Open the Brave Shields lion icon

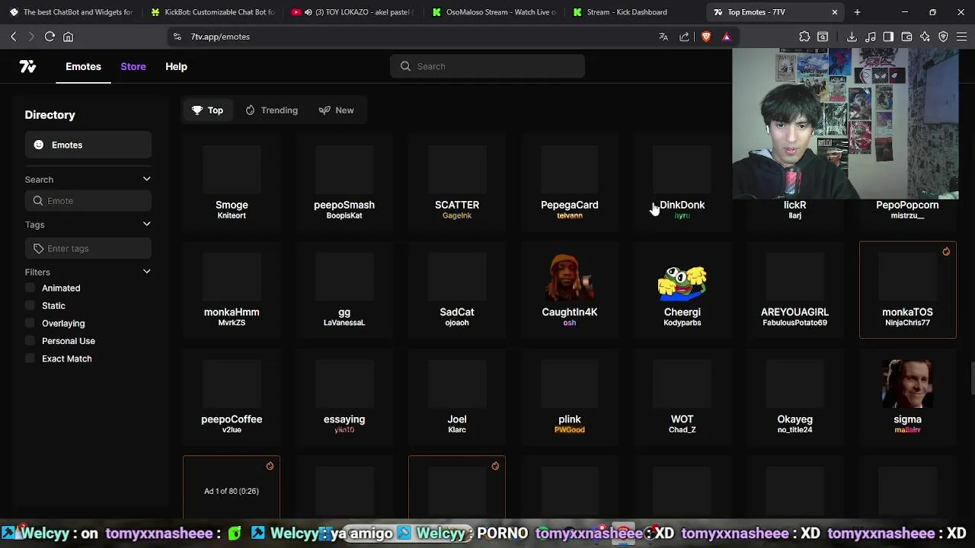click(x=706, y=37)
